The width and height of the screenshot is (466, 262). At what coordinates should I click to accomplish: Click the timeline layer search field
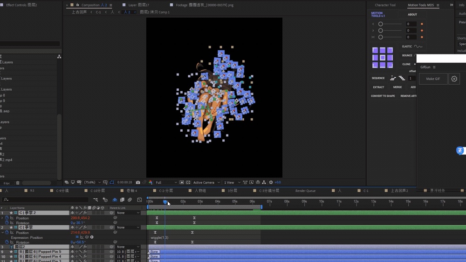pyautogui.click(x=46, y=200)
